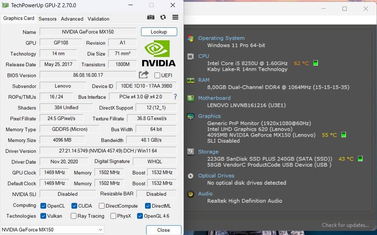Take a GPU-Z screenshot with camera icon
The width and height of the screenshot is (377, 235).
(x=151, y=17)
